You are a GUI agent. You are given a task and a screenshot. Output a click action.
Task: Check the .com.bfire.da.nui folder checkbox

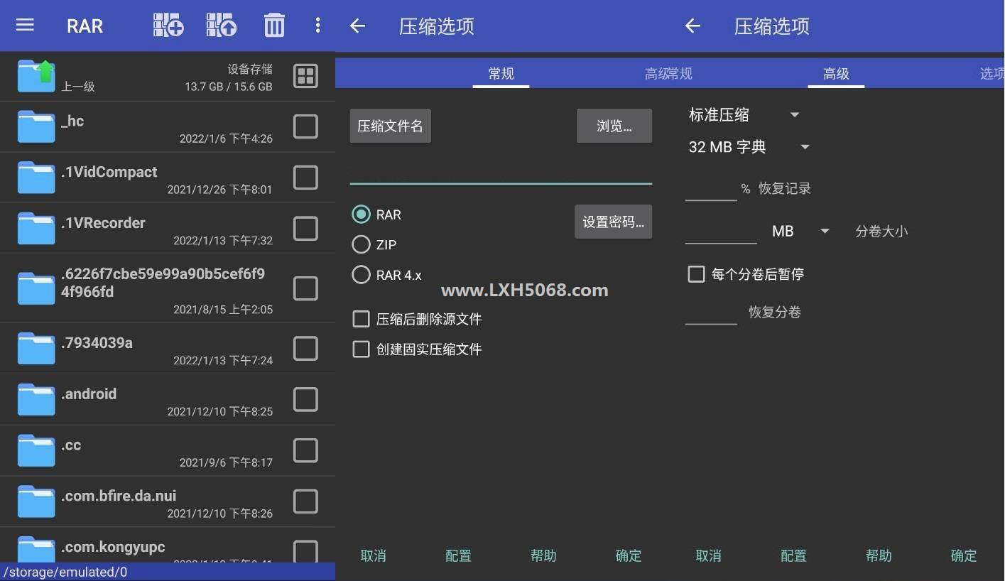coord(305,501)
